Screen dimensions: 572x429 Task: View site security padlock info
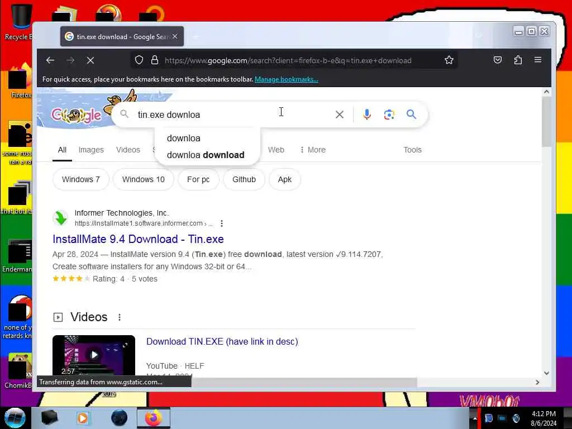[x=155, y=60]
